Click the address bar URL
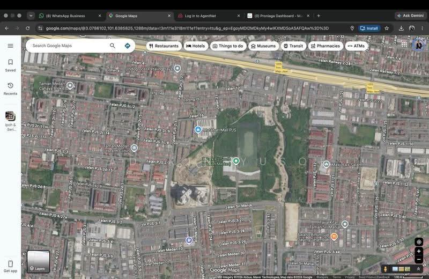The height and width of the screenshot is (279, 429). [187, 28]
